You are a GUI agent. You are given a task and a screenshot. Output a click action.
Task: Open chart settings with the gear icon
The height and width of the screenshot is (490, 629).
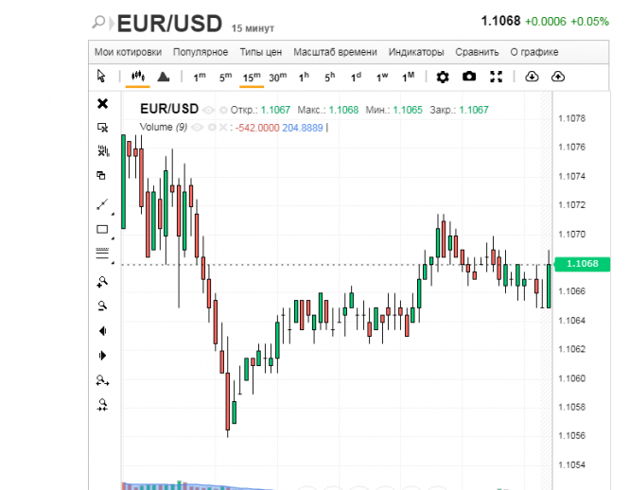pyautogui.click(x=443, y=77)
